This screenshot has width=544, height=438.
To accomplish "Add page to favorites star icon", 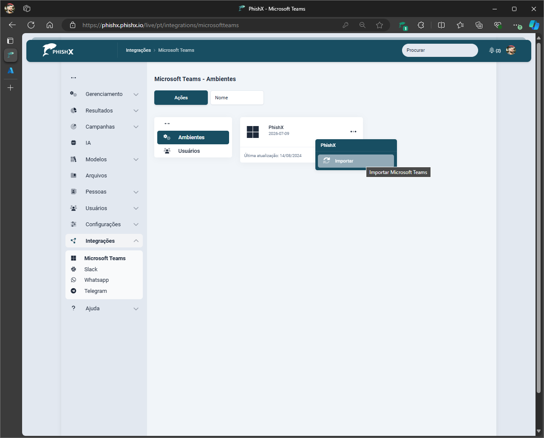I will [380, 25].
